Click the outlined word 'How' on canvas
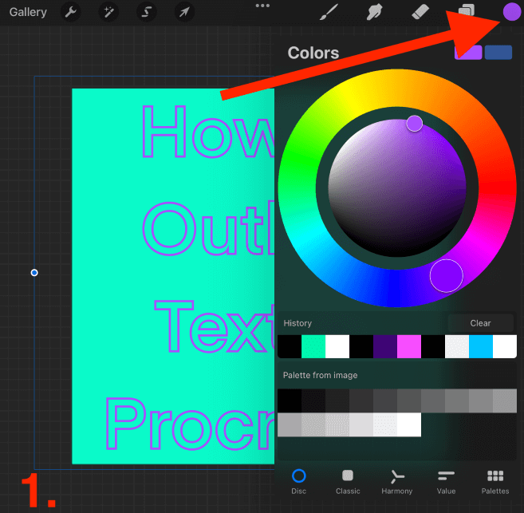The image size is (524, 513). click(x=208, y=132)
